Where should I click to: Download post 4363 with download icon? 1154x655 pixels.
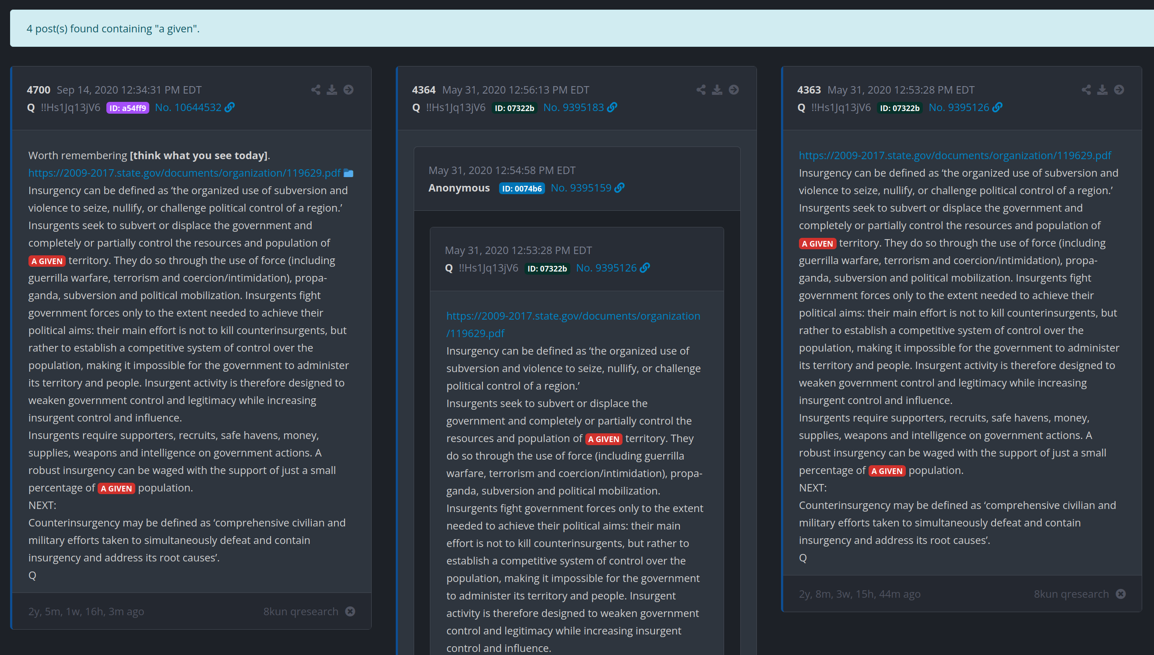pos(1103,90)
